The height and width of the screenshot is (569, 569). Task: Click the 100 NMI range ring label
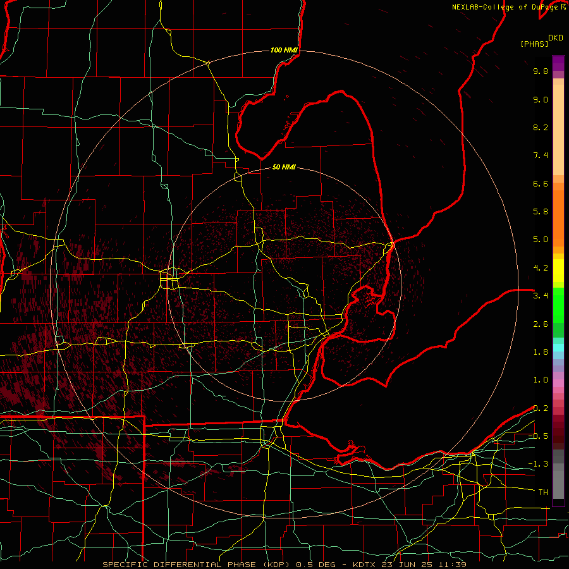284,50
